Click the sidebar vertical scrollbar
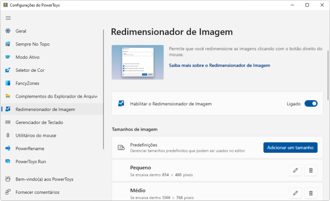Screen dimensions: 330x201 coord(103,89)
